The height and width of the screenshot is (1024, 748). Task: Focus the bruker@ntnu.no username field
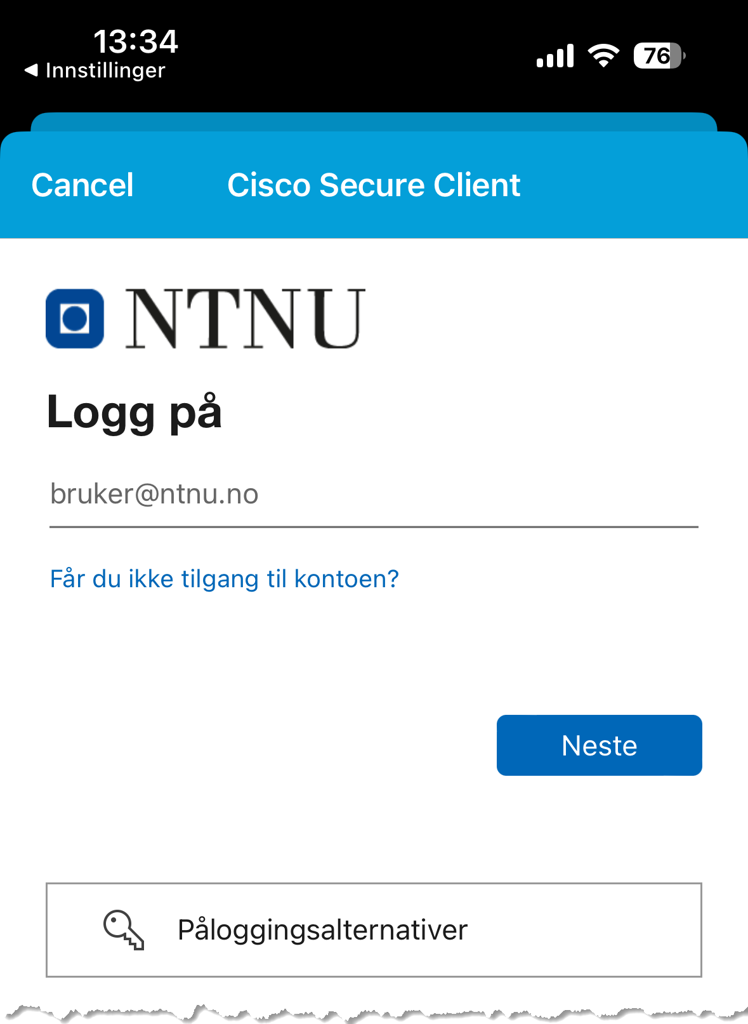(374, 495)
